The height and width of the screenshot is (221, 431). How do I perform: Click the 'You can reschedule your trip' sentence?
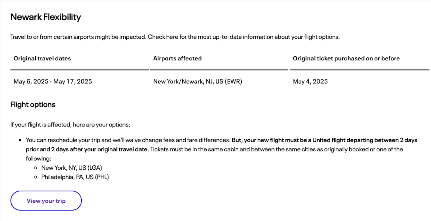click(128, 140)
